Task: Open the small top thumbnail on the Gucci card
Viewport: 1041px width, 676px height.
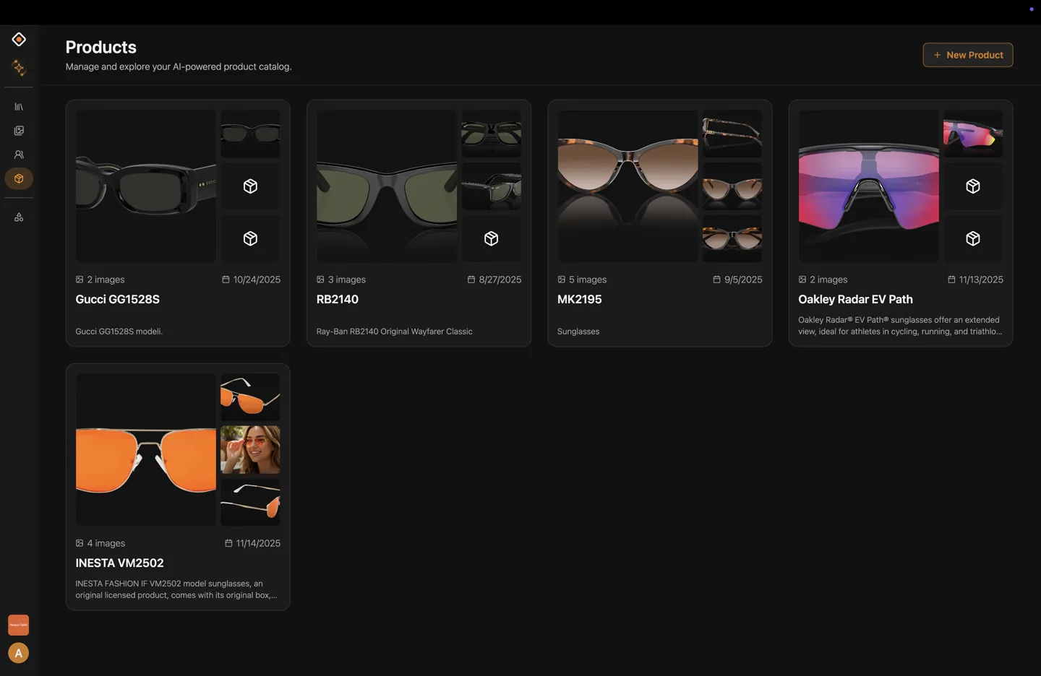Action: (x=250, y=134)
